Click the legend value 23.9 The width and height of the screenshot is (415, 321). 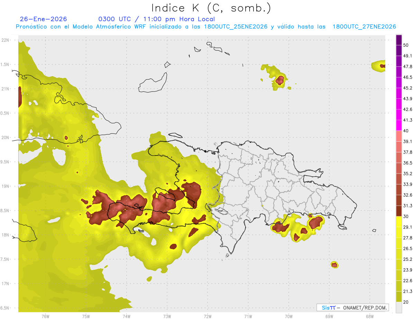(408, 270)
